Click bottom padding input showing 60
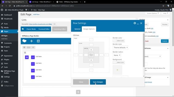This screenshot has width=174, height=97. [91, 60]
